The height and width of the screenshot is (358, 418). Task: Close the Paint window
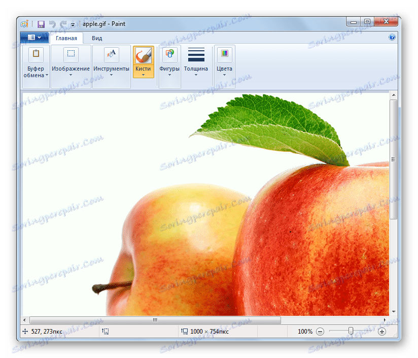[386, 22]
